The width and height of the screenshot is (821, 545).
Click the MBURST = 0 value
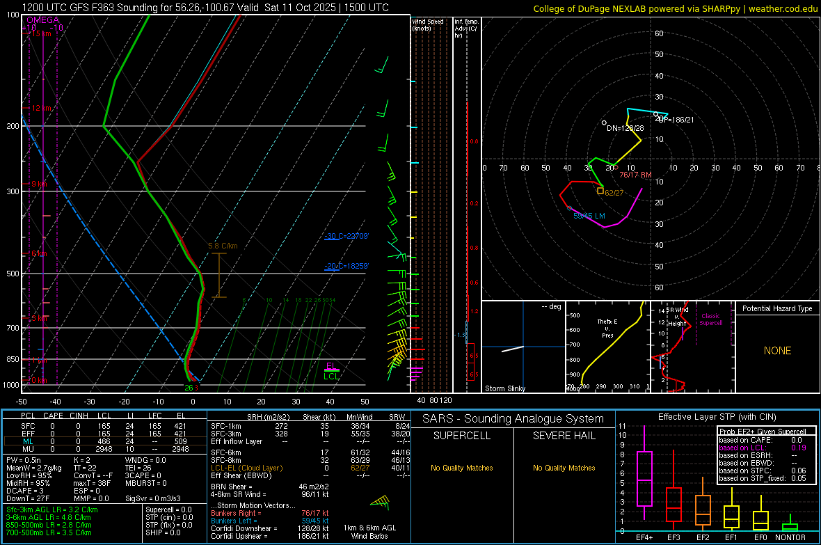point(146,483)
